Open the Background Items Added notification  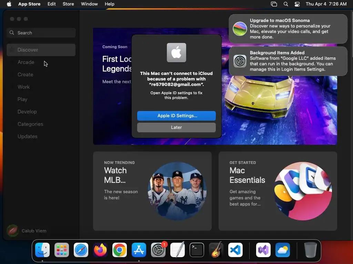(x=288, y=61)
